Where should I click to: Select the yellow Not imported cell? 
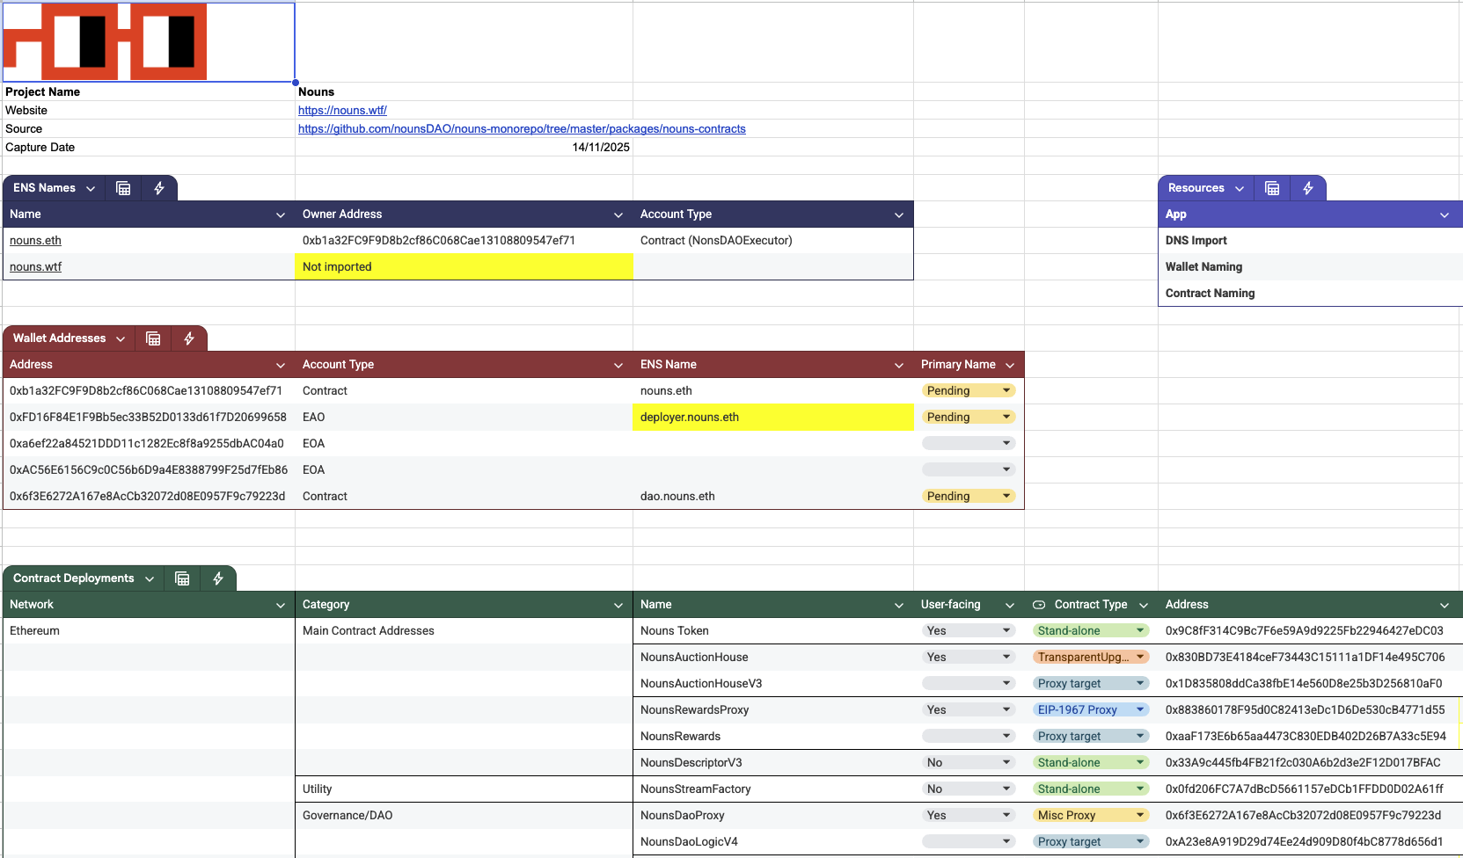coord(464,267)
